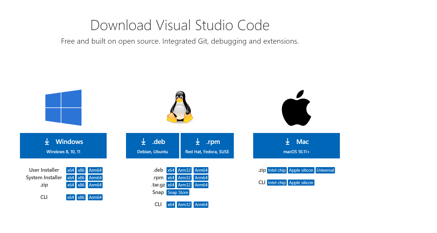Pick Arm32 in the Linux .deb row
Screen dimensions: 437x233
point(184,170)
